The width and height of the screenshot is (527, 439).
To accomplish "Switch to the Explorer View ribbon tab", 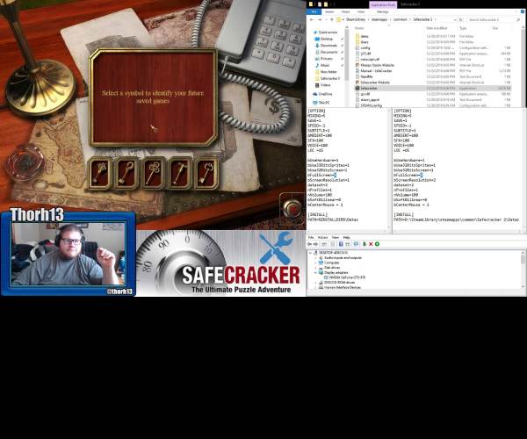I will [x=361, y=11].
